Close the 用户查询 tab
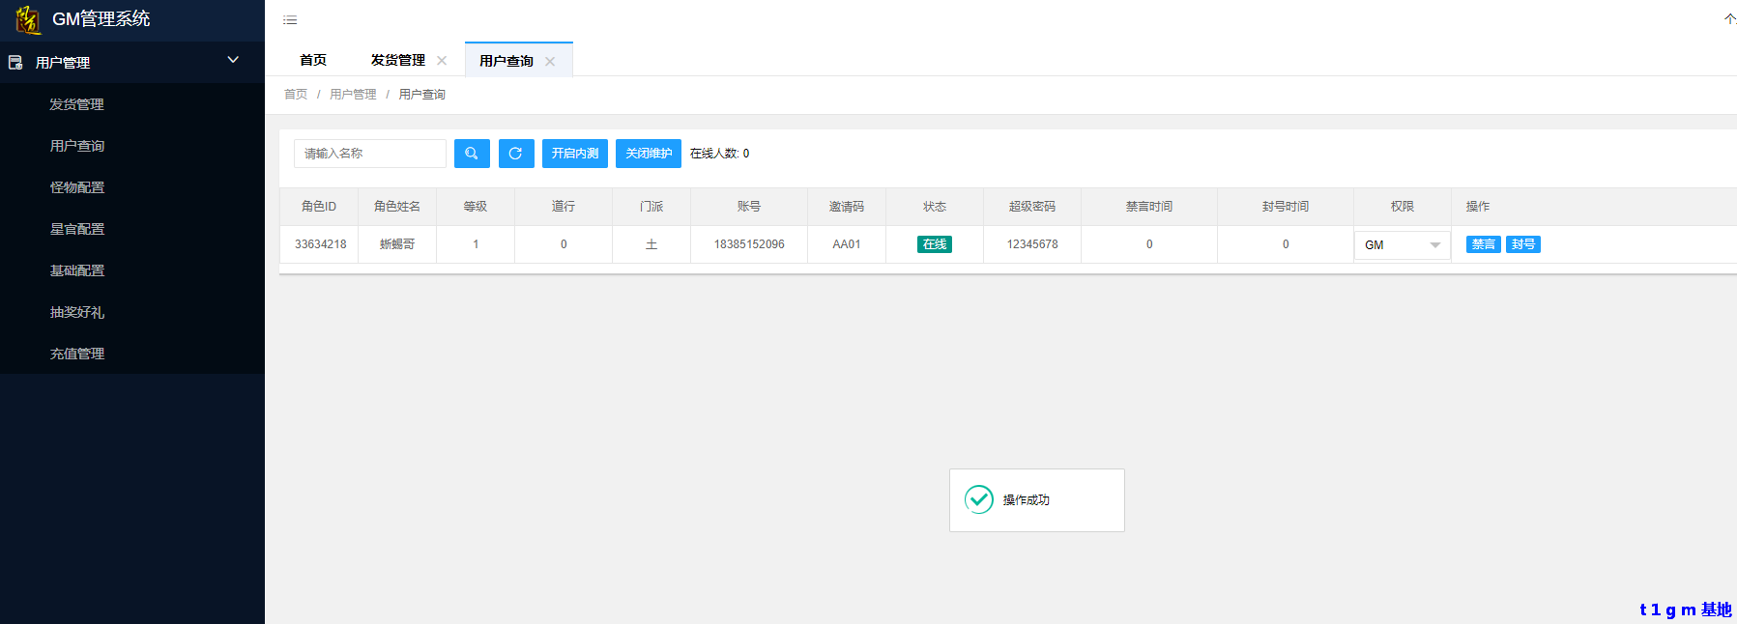This screenshot has height=624, width=1737. pyautogui.click(x=550, y=61)
